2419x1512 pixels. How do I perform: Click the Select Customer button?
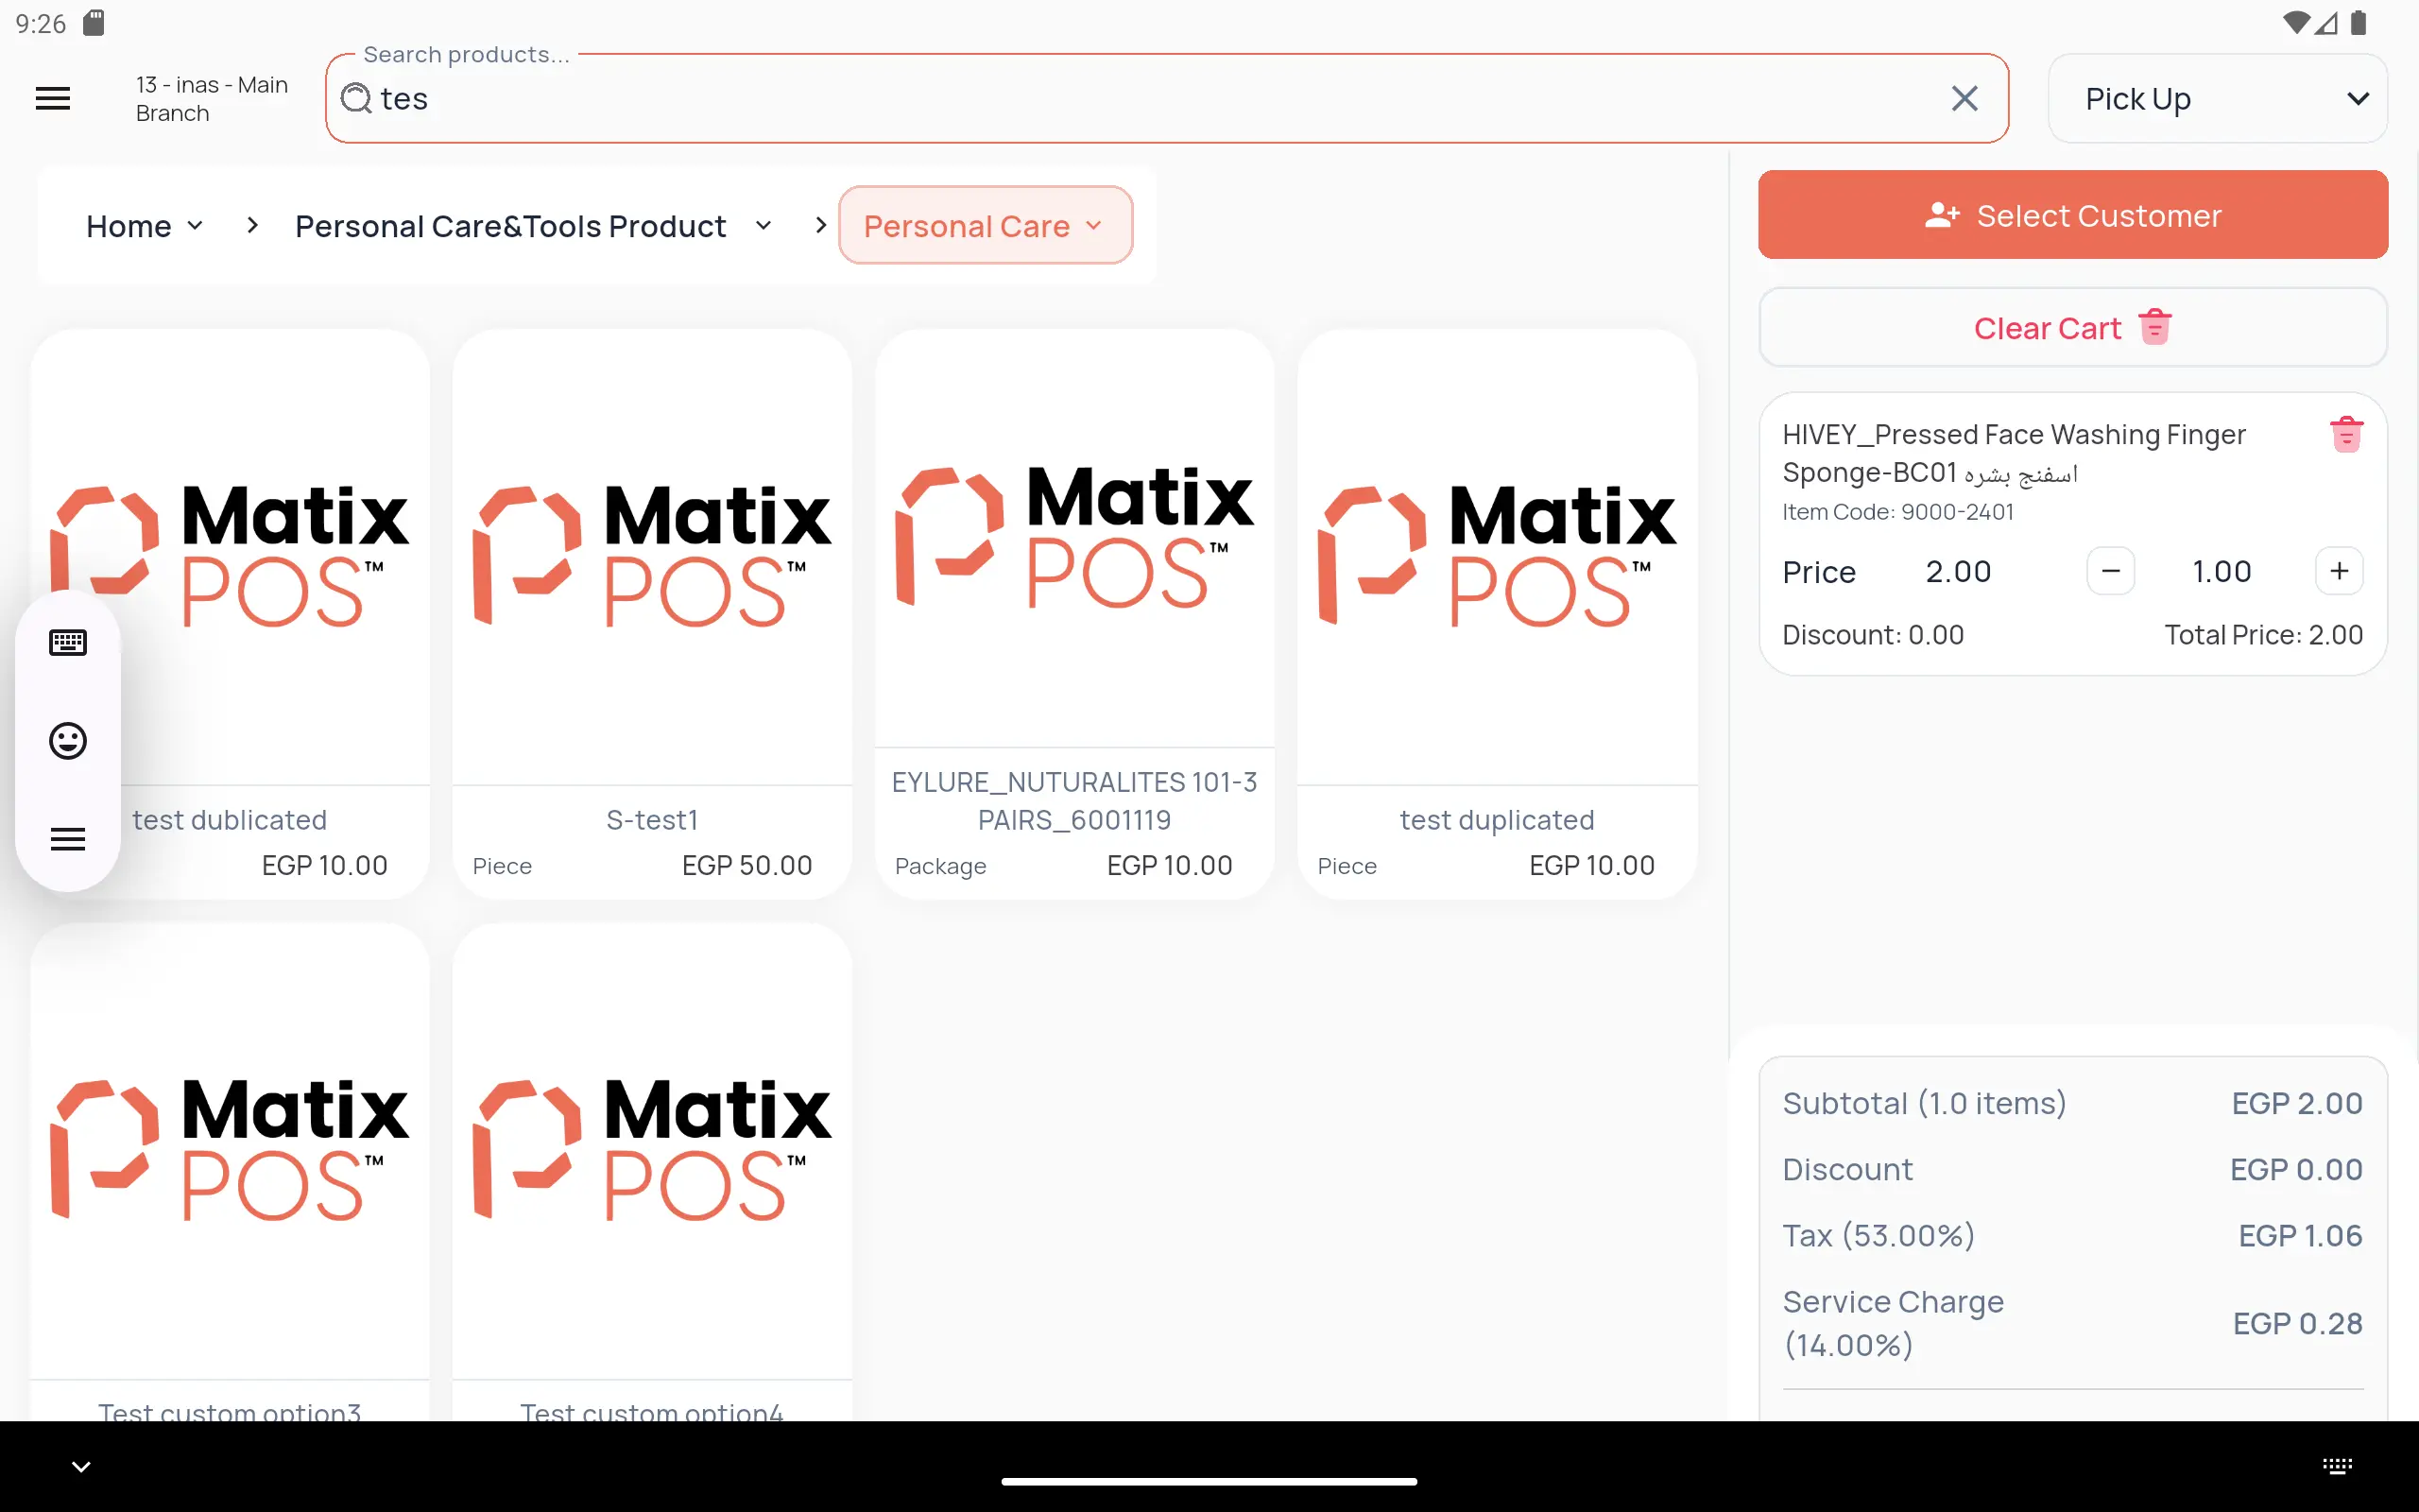[2072, 215]
